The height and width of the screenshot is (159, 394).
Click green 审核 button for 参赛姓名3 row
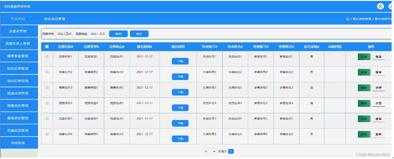tap(364, 88)
